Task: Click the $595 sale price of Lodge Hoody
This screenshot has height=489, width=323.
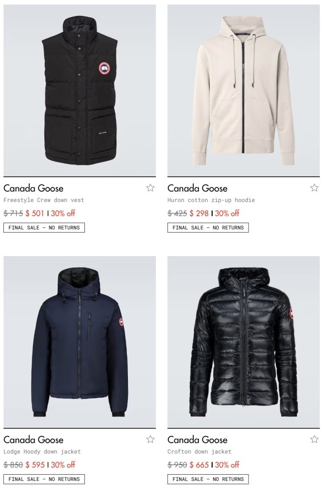Action: (x=35, y=465)
